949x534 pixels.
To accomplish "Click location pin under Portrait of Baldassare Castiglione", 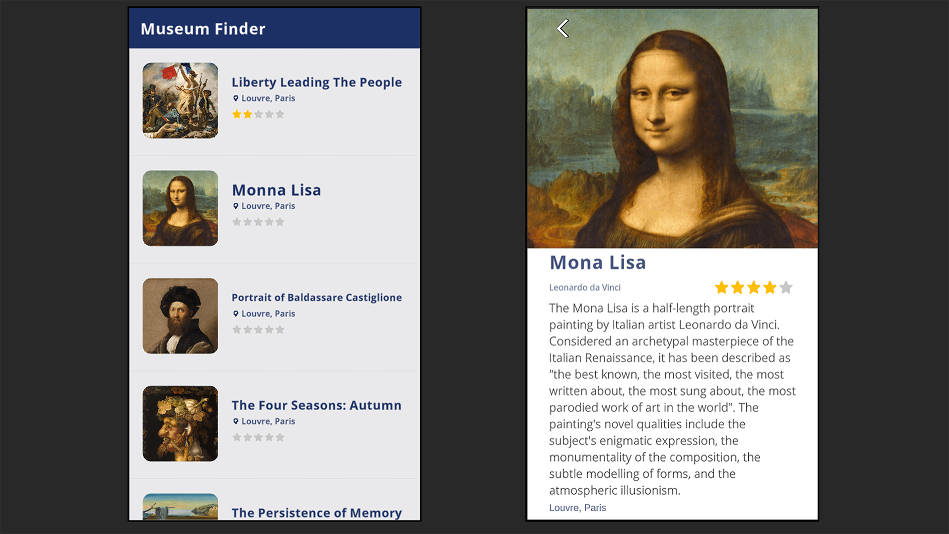I will [236, 314].
